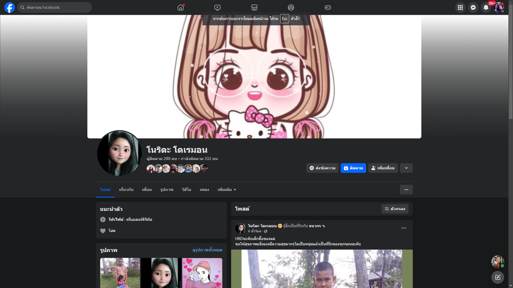Open the Messenger icon in top bar

coord(473,7)
